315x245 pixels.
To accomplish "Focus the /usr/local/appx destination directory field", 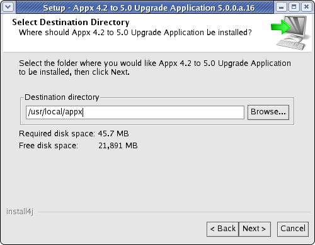I will coord(135,112).
